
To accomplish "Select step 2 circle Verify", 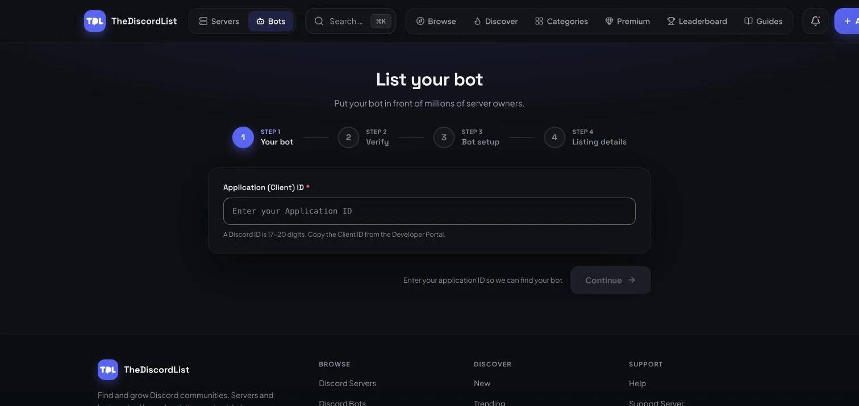I will pyautogui.click(x=348, y=137).
